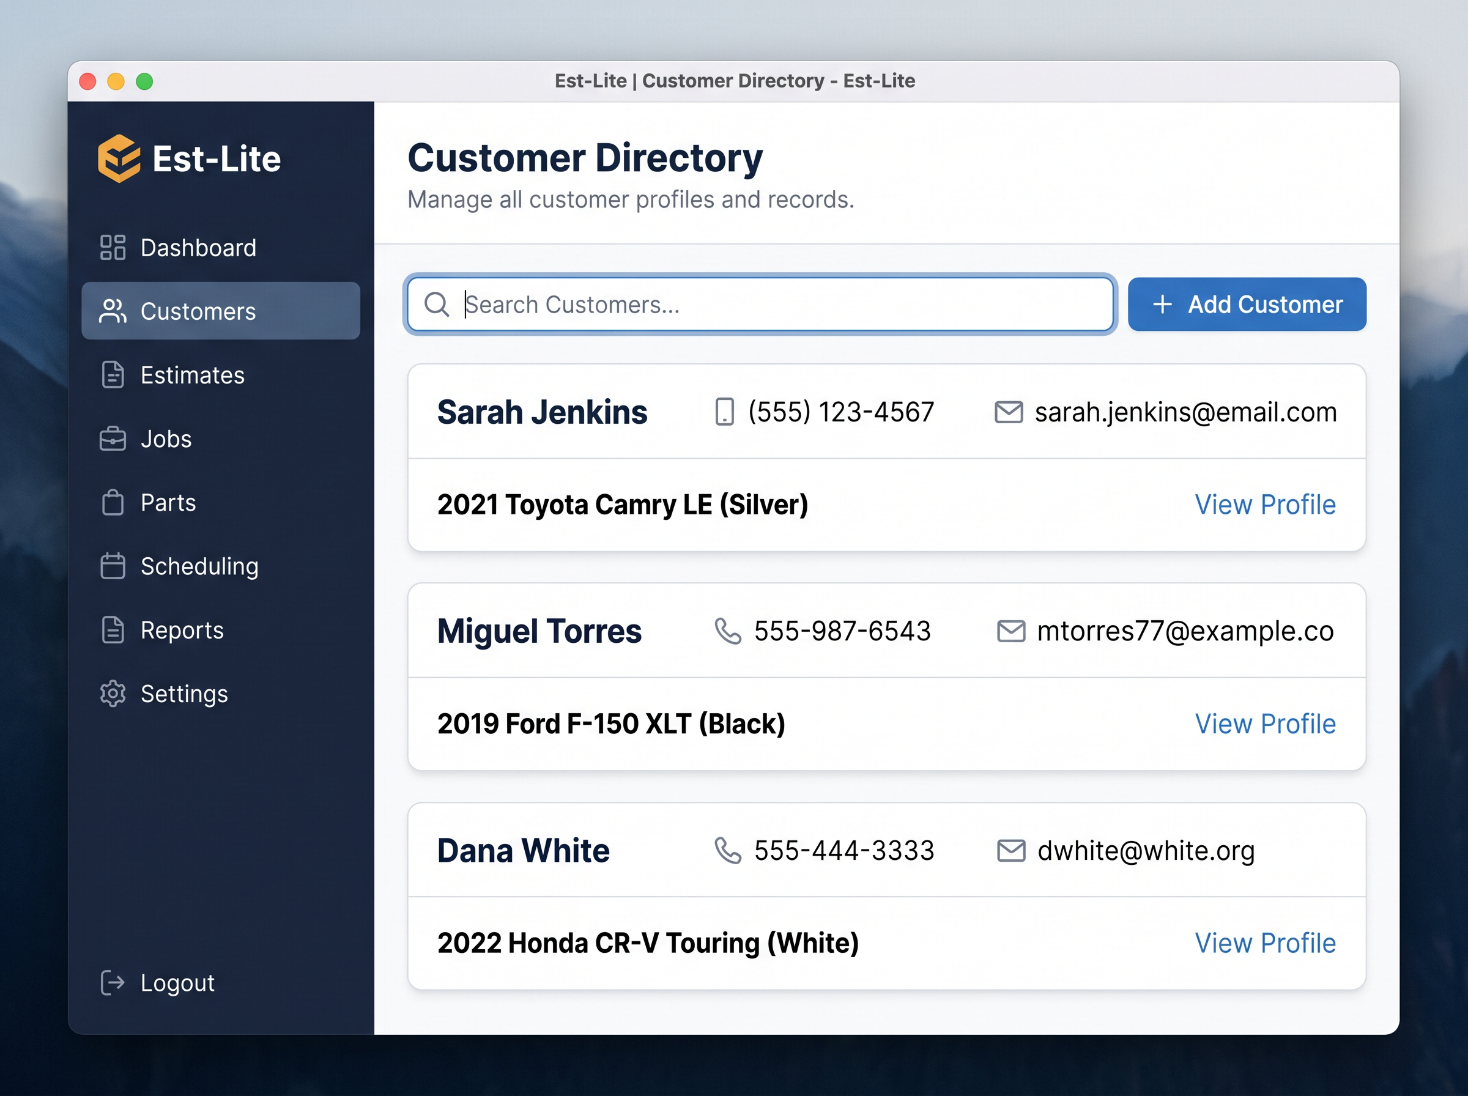This screenshot has height=1096, width=1468.
Task: Click Dana White's email envelope icon
Action: (x=1011, y=851)
